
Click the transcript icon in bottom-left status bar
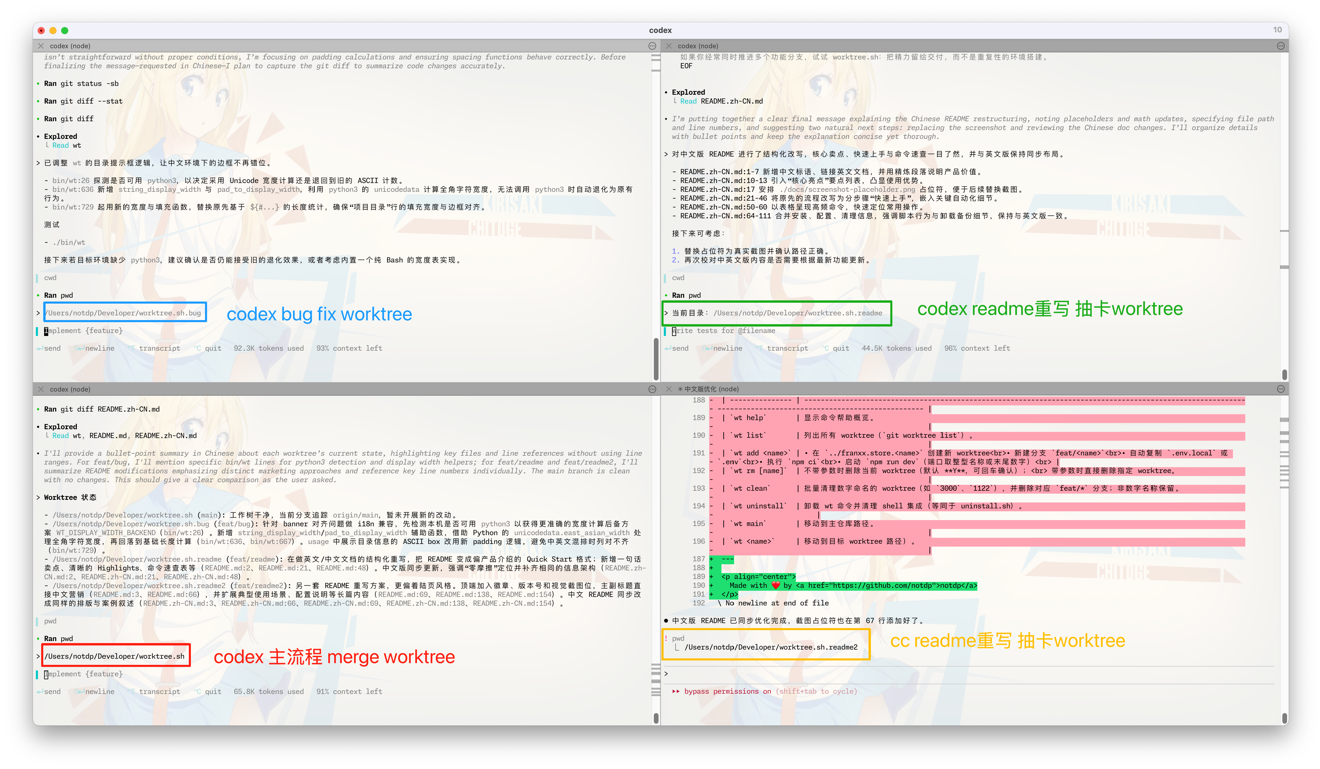133,691
